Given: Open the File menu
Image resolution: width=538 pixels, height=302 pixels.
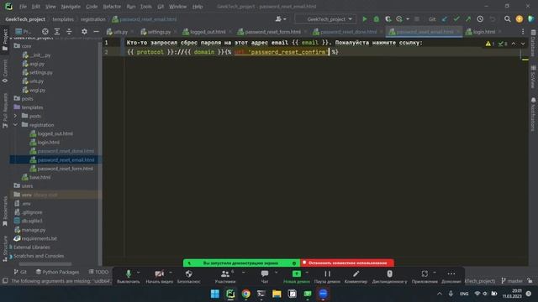Looking at the screenshot, I should coord(23,7).
